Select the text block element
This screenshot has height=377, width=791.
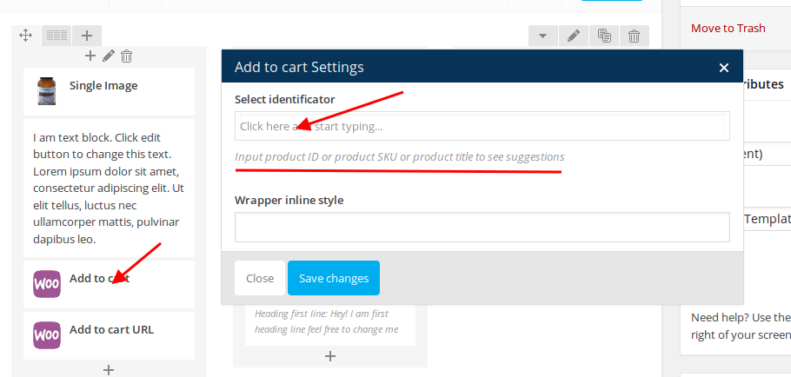[x=109, y=188]
